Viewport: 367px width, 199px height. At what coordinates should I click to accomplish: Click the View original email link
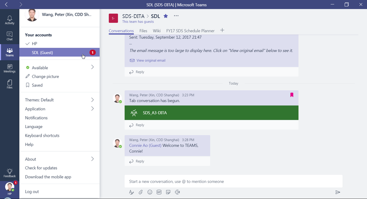tap(151, 60)
